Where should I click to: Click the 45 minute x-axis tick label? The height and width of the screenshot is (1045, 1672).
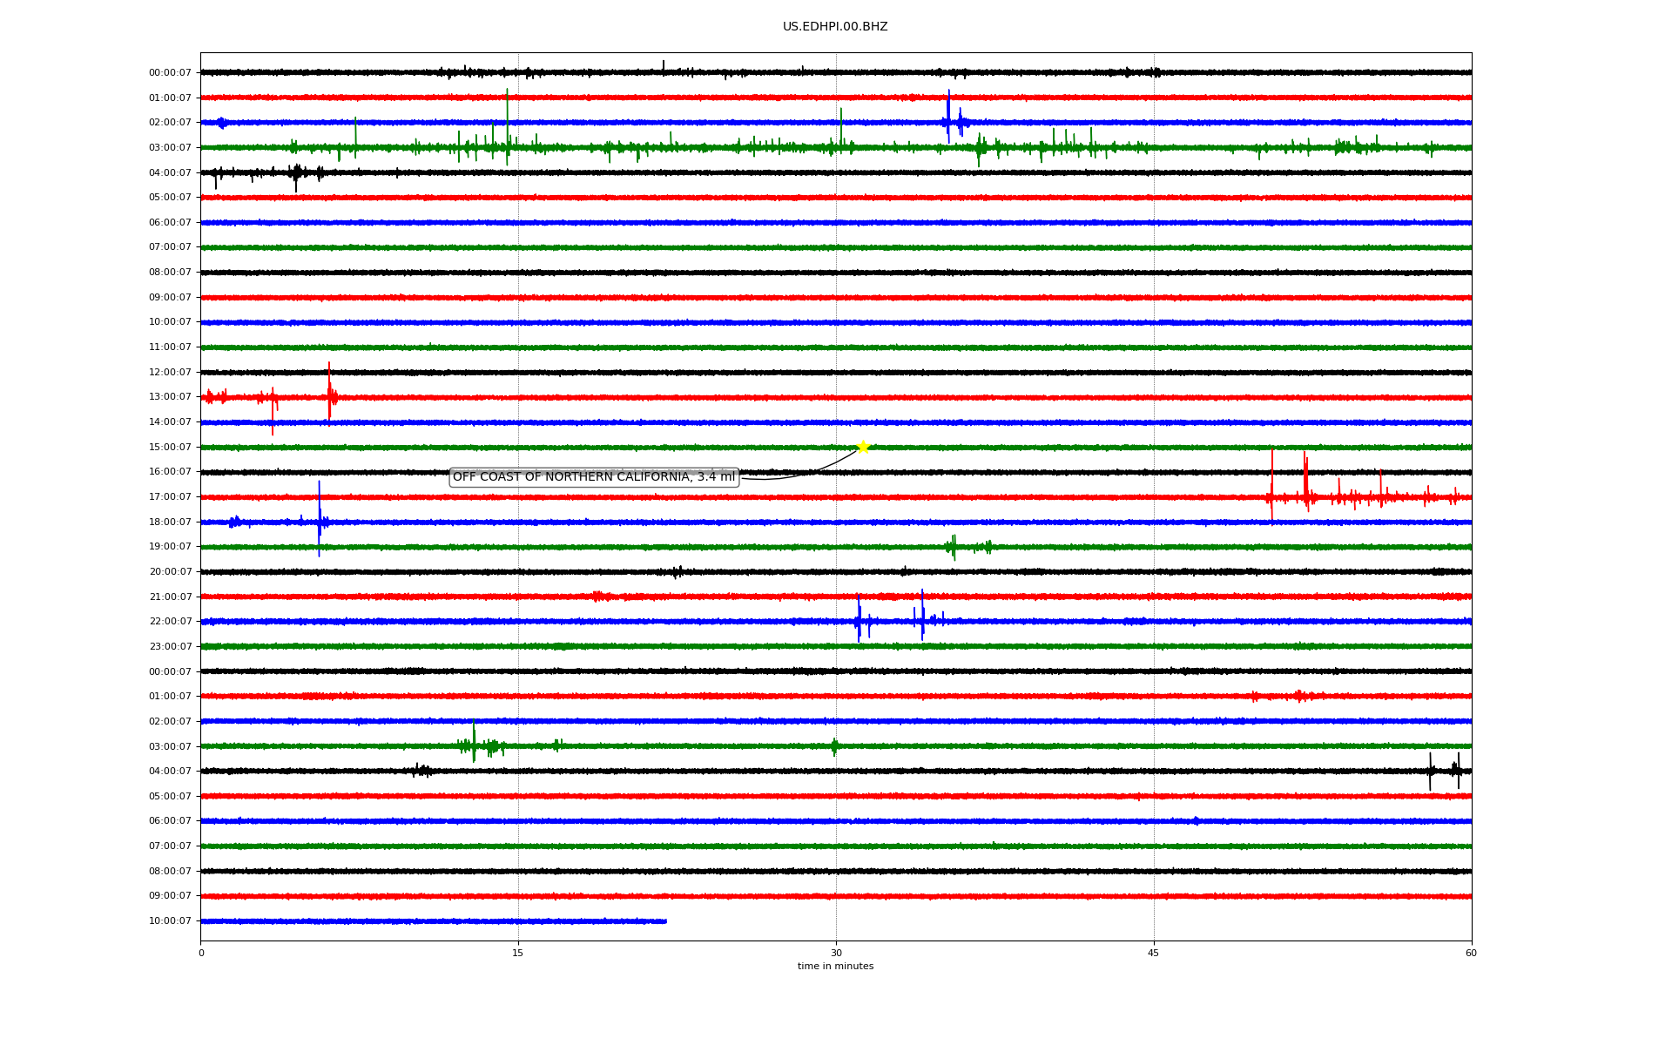tap(1153, 954)
